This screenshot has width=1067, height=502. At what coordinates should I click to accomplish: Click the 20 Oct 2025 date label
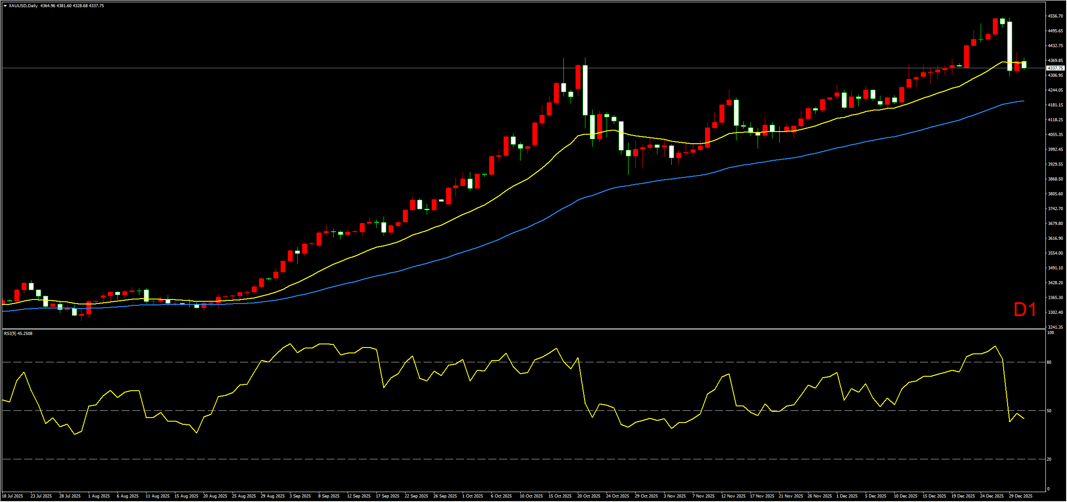(589, 496)
